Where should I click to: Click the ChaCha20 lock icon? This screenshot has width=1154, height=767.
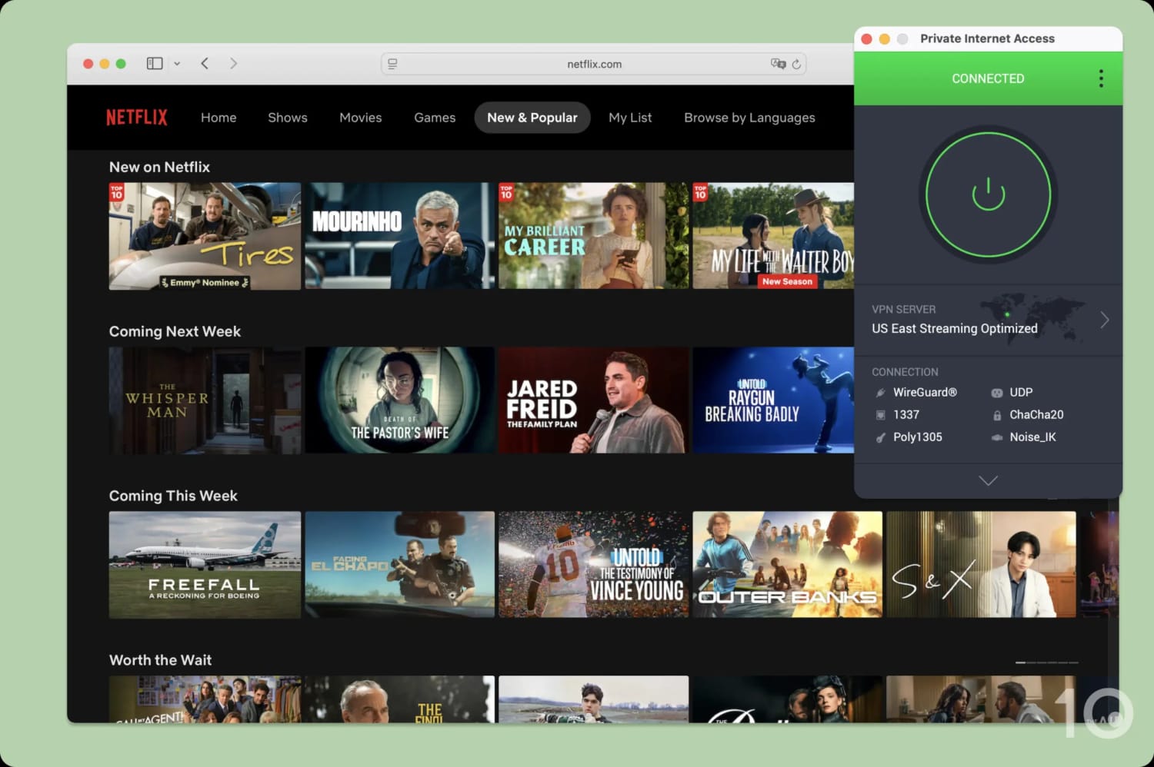[996, 415]
